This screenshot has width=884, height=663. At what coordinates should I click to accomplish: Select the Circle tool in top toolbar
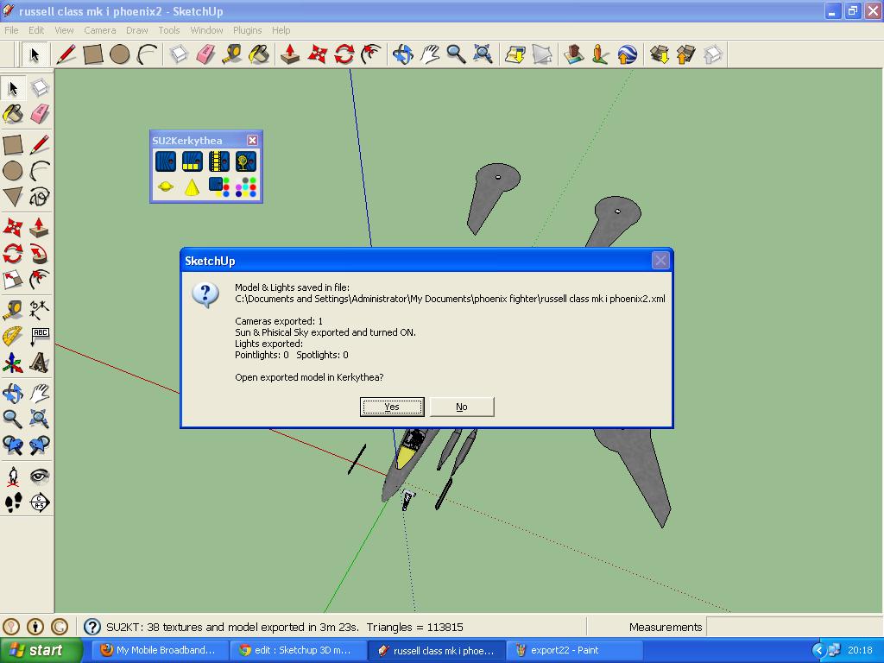point(119,54)
